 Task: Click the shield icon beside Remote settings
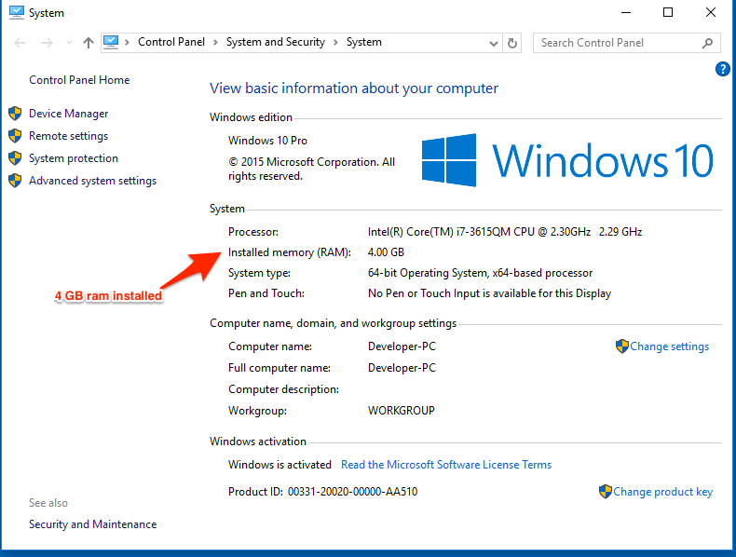pyautogui.click(x=15, y=136)
